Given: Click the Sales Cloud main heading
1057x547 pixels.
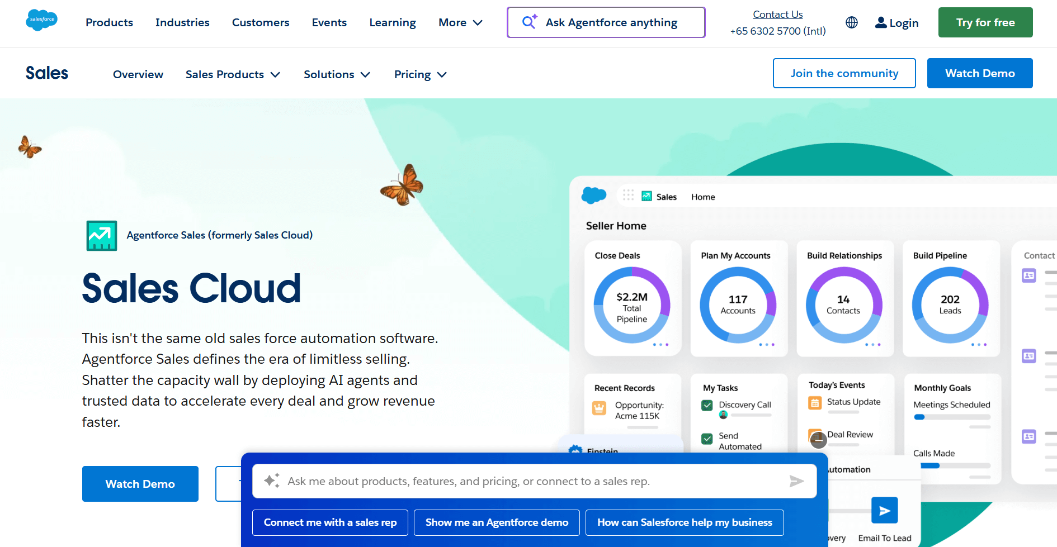Looking at the screenshot, I should point(191,288).
